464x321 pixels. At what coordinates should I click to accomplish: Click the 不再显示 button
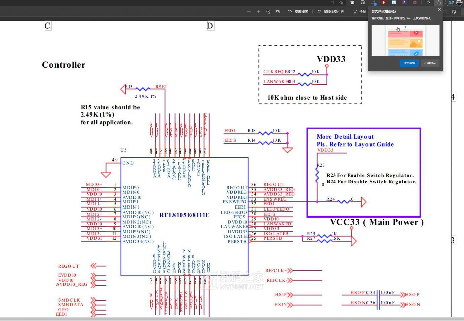[x=430, y=63]
